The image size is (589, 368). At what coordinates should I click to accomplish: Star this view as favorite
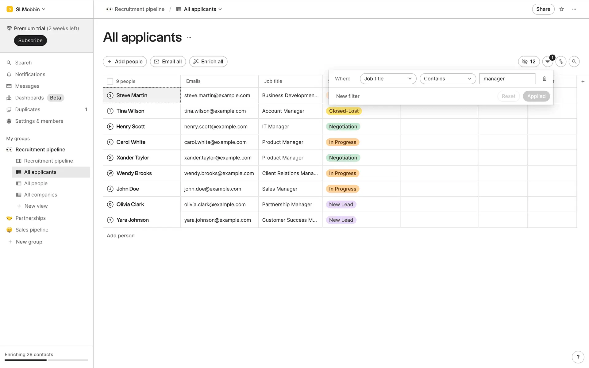pyautogui.click(x=562, y=9)
